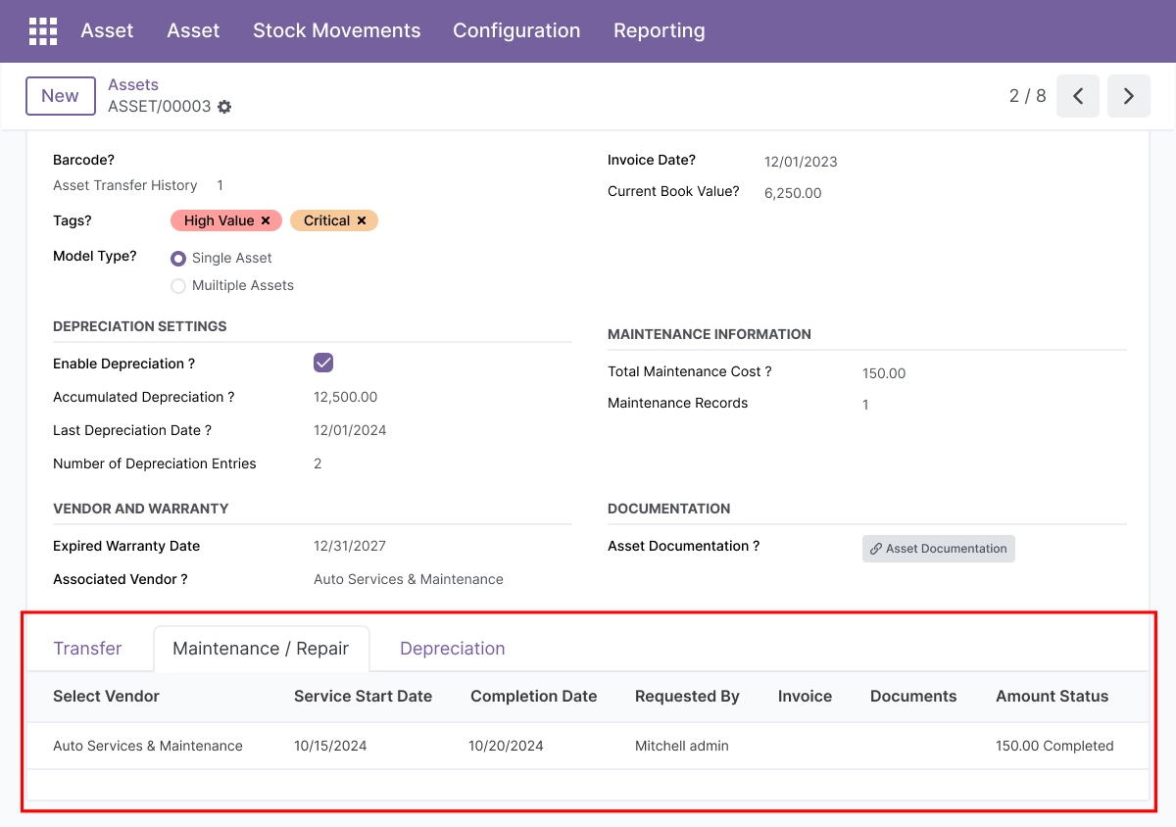Click the 10/15/2024 service start date cell
Image resolution: width=1176 pixels, height=827 pixels.
coord(331,746)
